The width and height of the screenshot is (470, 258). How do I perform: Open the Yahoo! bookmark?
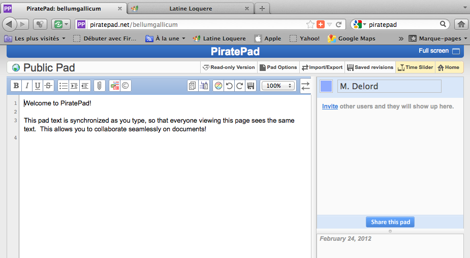click(x=305, y=39)
